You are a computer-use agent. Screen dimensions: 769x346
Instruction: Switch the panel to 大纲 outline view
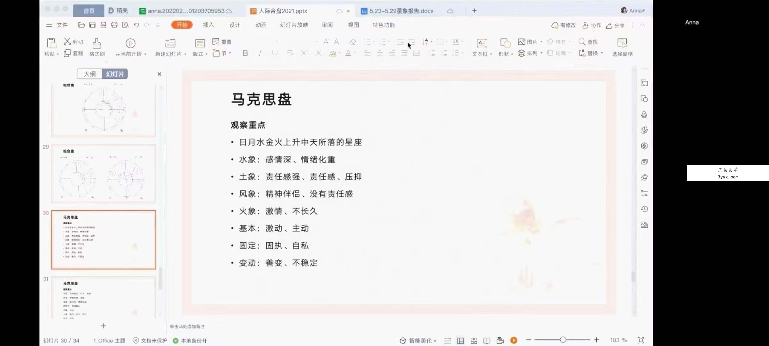[x=90, y=74]
